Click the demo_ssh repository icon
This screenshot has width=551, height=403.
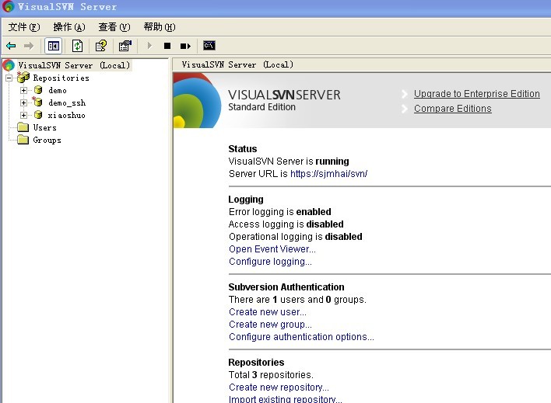pos(37,102)
